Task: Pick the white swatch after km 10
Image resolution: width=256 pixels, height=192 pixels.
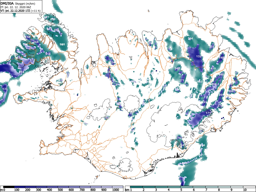Action: [249, 187]
